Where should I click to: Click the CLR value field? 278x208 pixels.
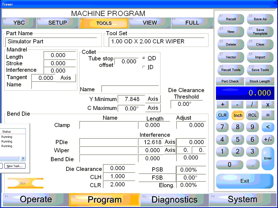119,184
